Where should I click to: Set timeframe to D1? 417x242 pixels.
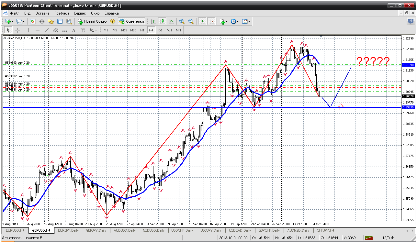[160, 30]
